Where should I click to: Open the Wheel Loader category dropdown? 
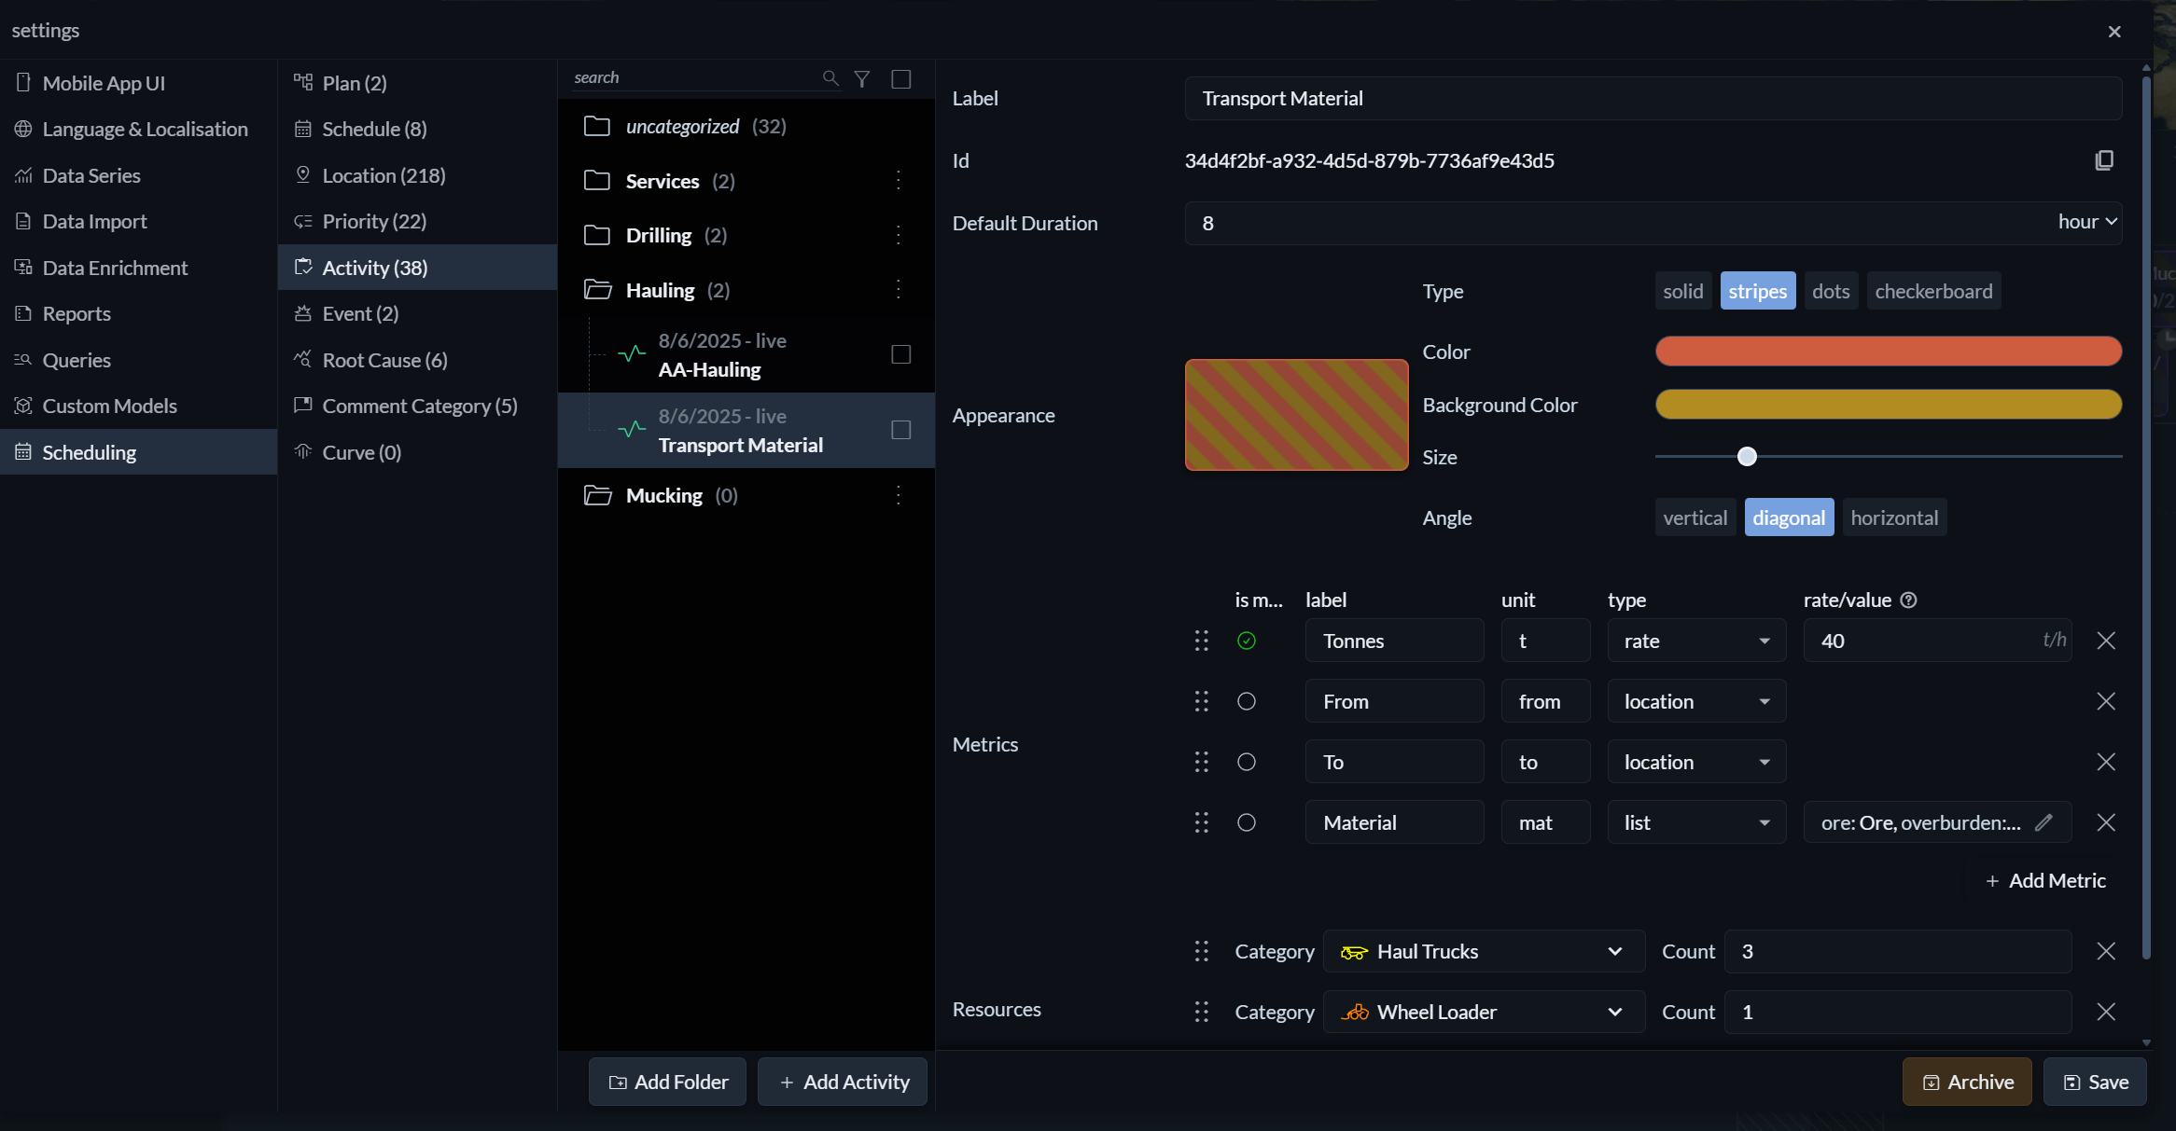(x=1484, y=1012)
